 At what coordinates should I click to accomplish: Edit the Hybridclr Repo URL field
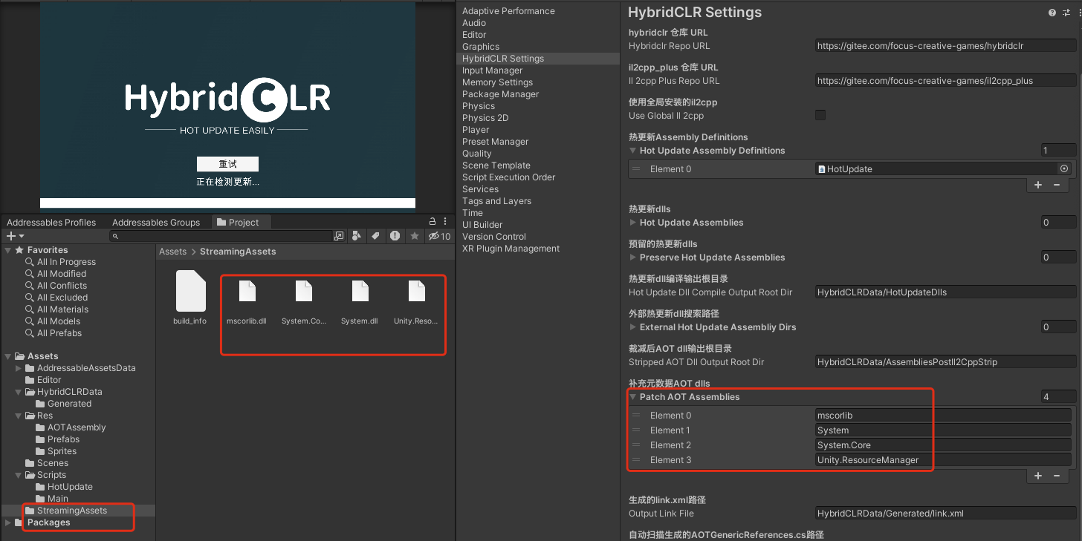tap(945, 46)
